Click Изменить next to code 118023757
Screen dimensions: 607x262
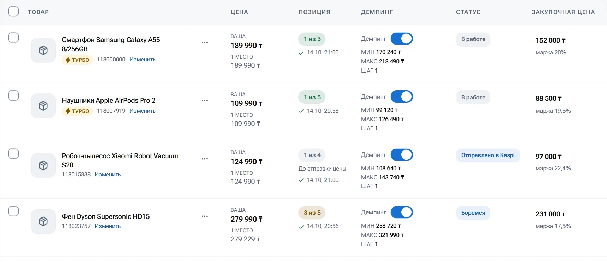tap(108, 226)
